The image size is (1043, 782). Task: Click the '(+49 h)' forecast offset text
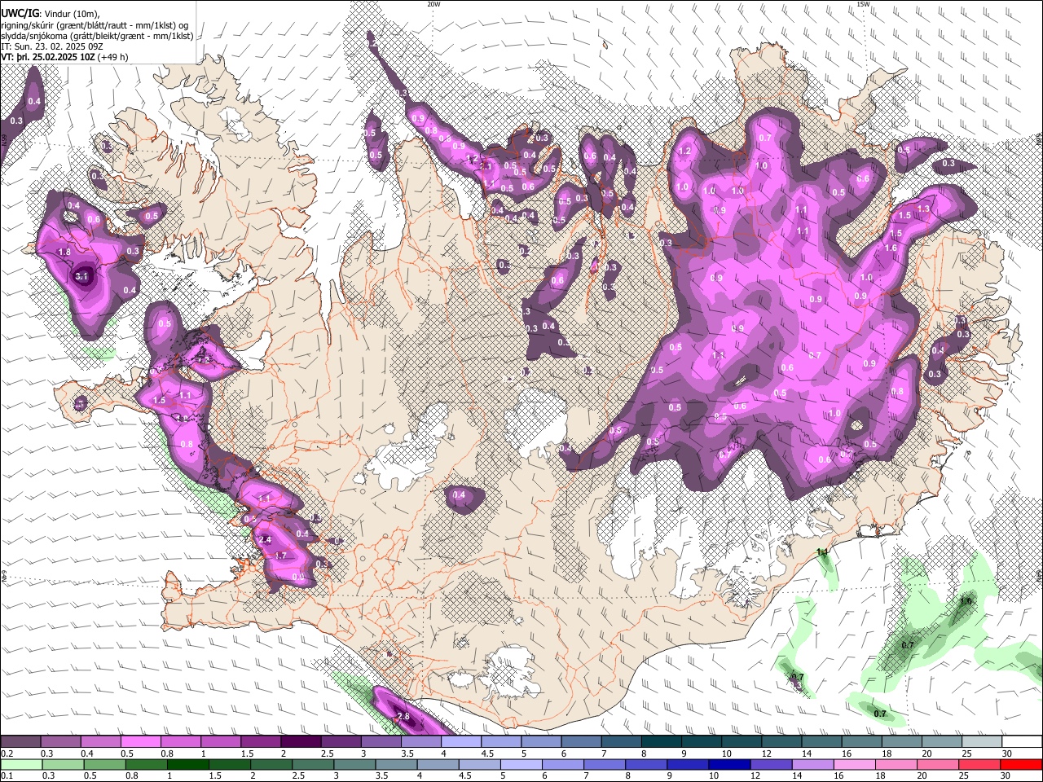(113, 57)
